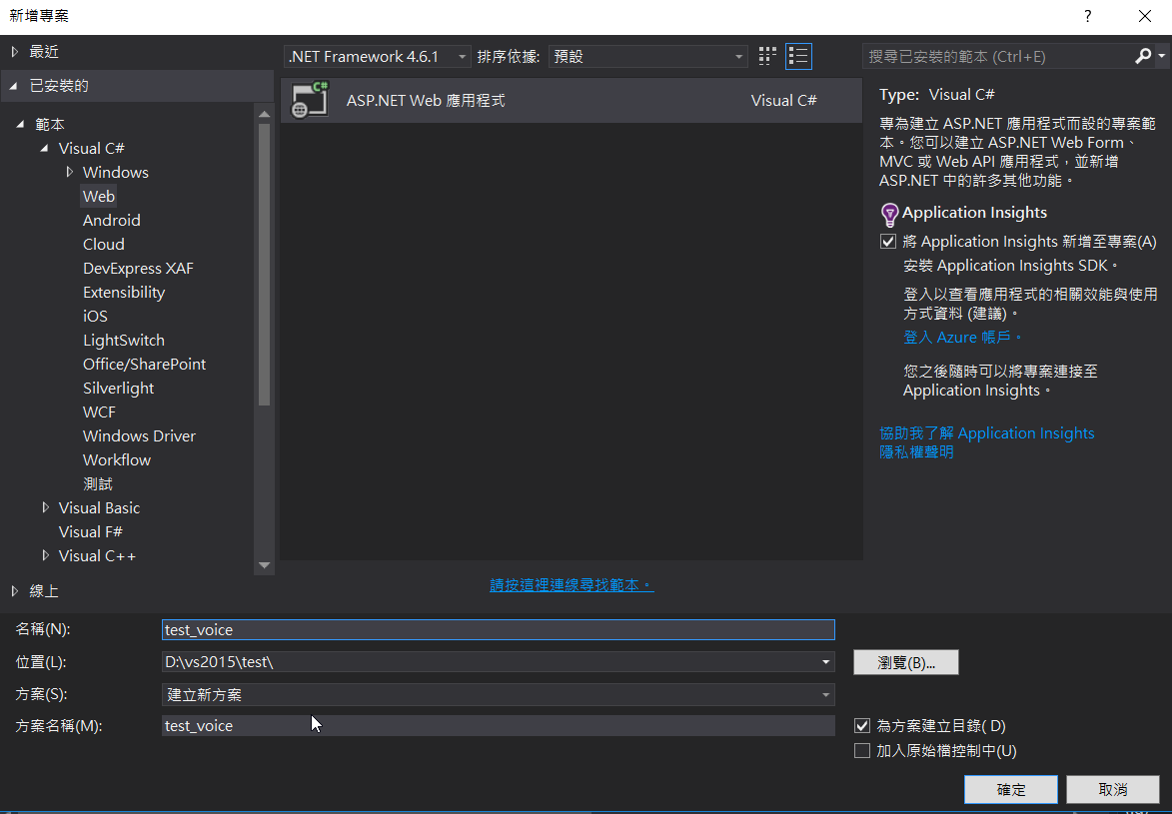This screenshot has height=814, width=1172.
Task: Collapse the 範本 tree node
Action: 20,124
